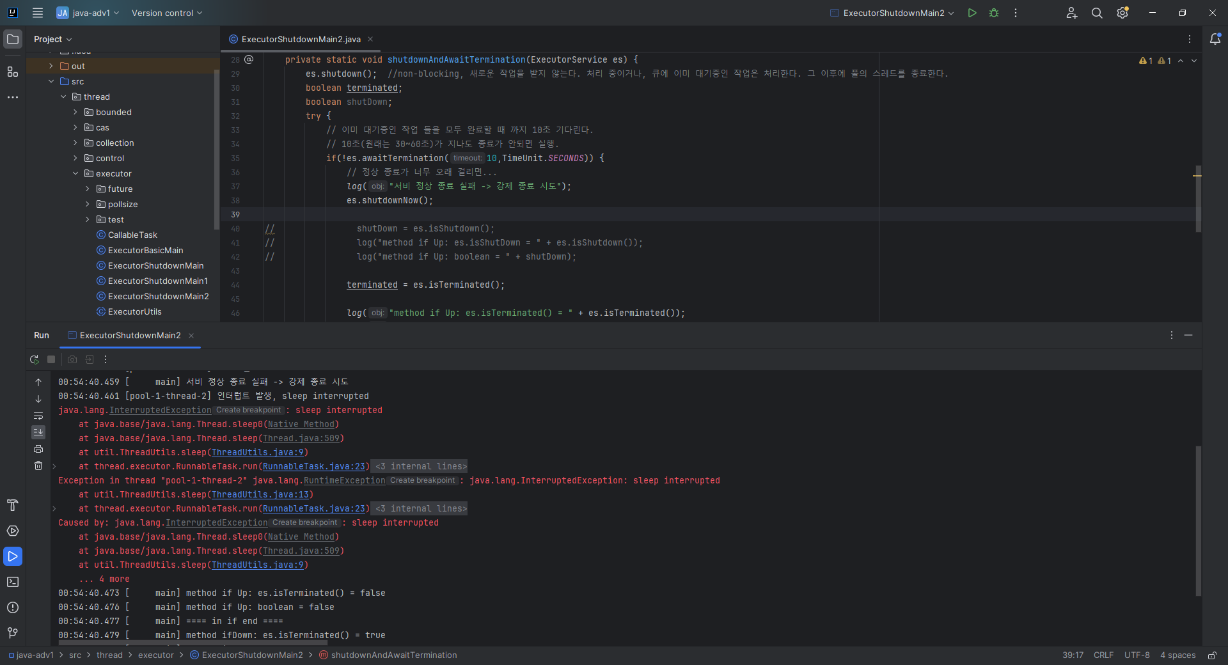
Task: Change UTF-8 file encoding
Action: (x=1137, y=655)
